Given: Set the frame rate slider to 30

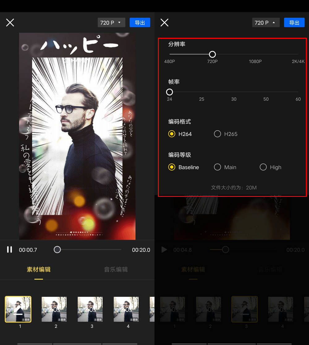Looking at the screenshot, I should (x=234, y=92).
